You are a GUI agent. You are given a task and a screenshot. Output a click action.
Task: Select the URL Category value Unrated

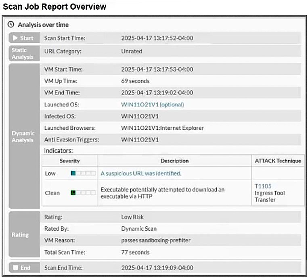click(x=132, y=51)
